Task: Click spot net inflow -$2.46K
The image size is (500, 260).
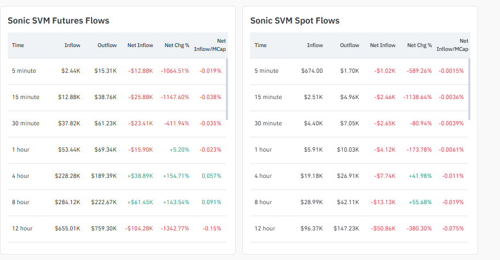Action: 384,97
